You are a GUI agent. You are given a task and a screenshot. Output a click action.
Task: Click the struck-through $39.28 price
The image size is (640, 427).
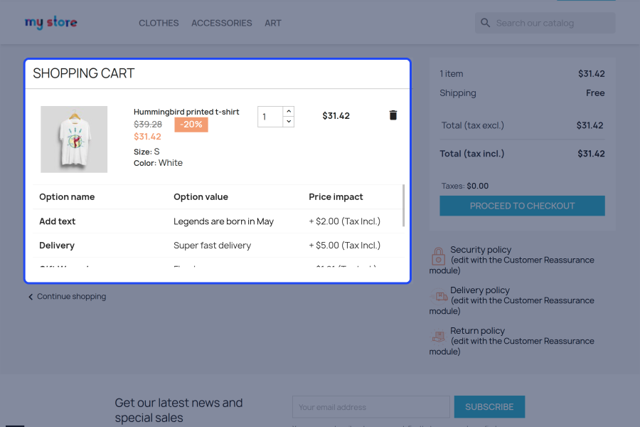coord(148,125)
